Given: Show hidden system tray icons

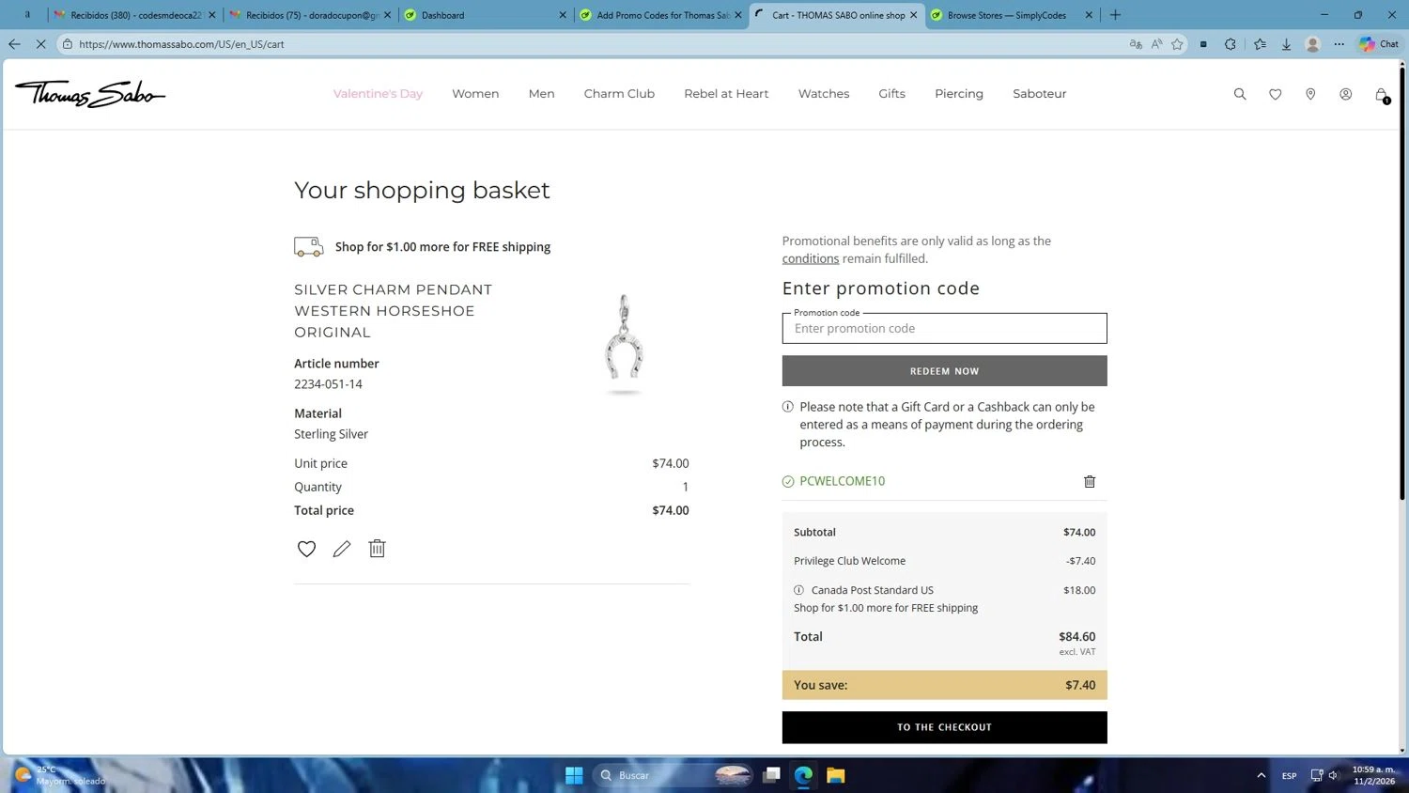Looking at the screenshot, I should 1261,775.
